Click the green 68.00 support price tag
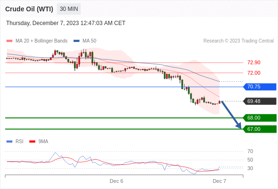Image resolution: width=278 pixels, height=189 pixels. (260, 118)
